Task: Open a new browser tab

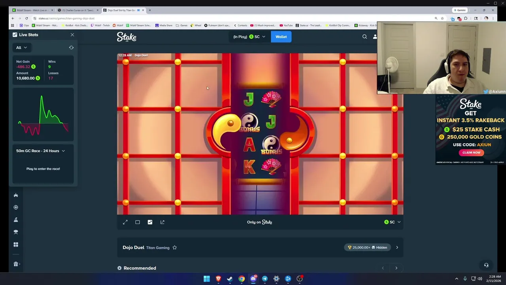Action: click(150, 10)
